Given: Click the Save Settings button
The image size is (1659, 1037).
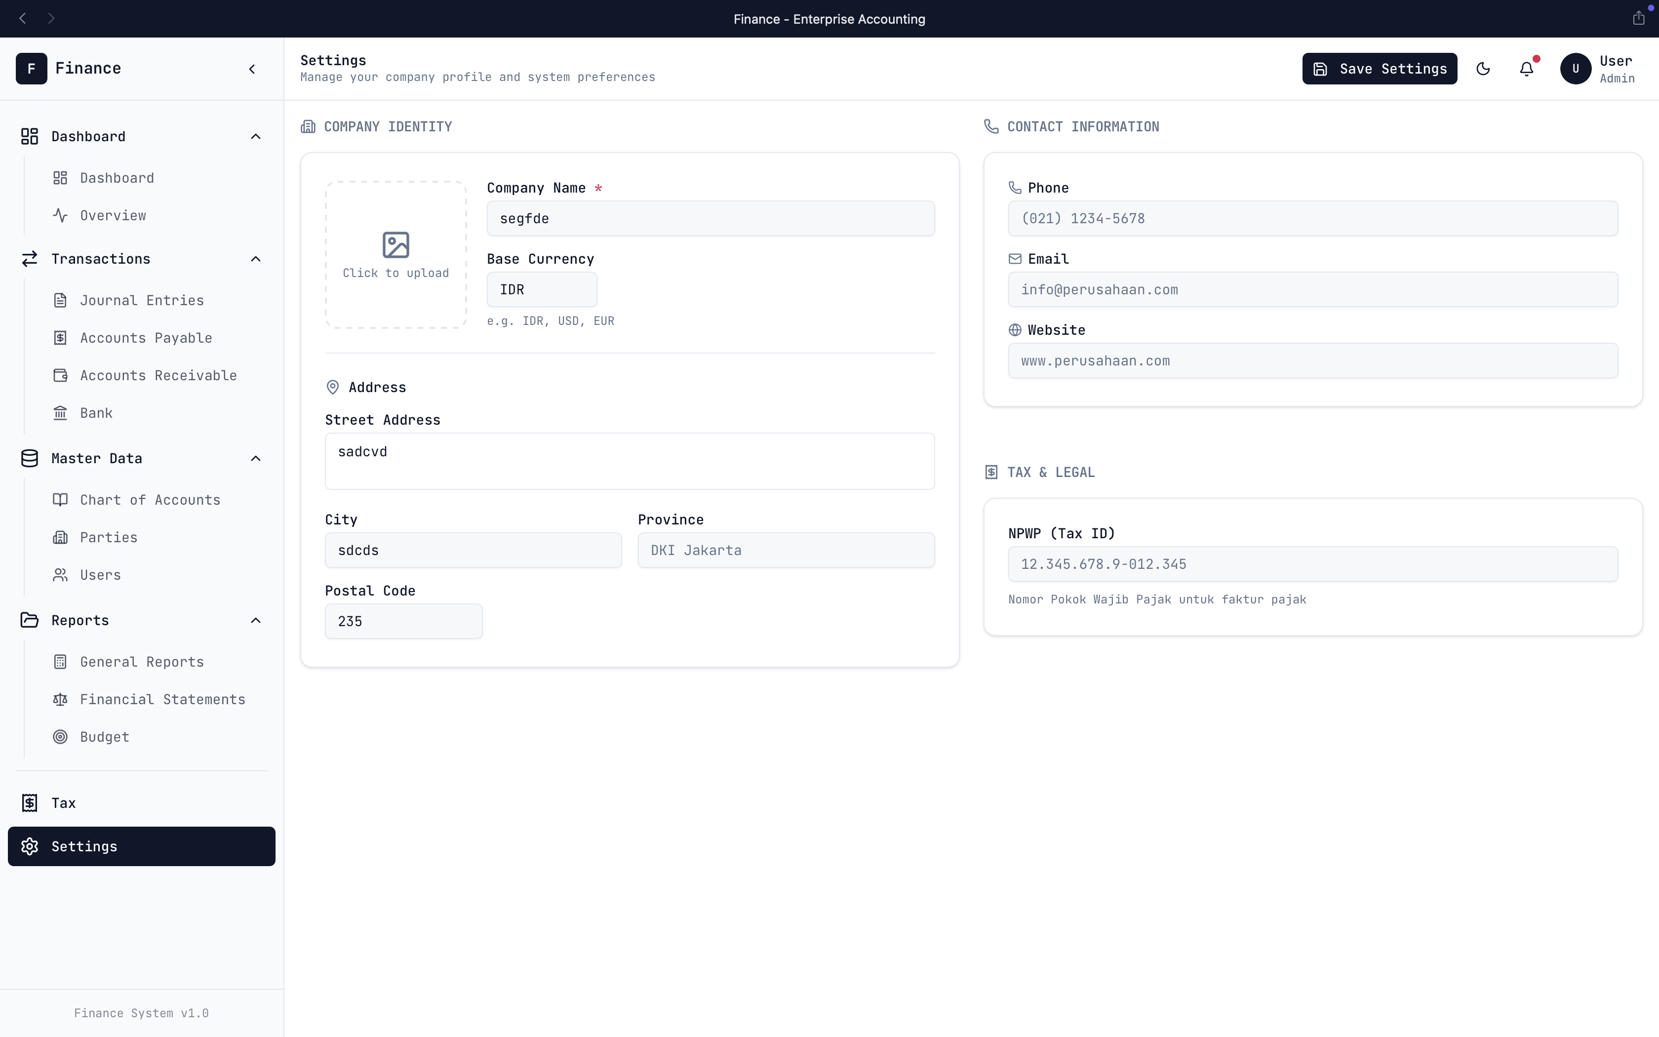Looking at the screenshot, I should point(1380,69).
